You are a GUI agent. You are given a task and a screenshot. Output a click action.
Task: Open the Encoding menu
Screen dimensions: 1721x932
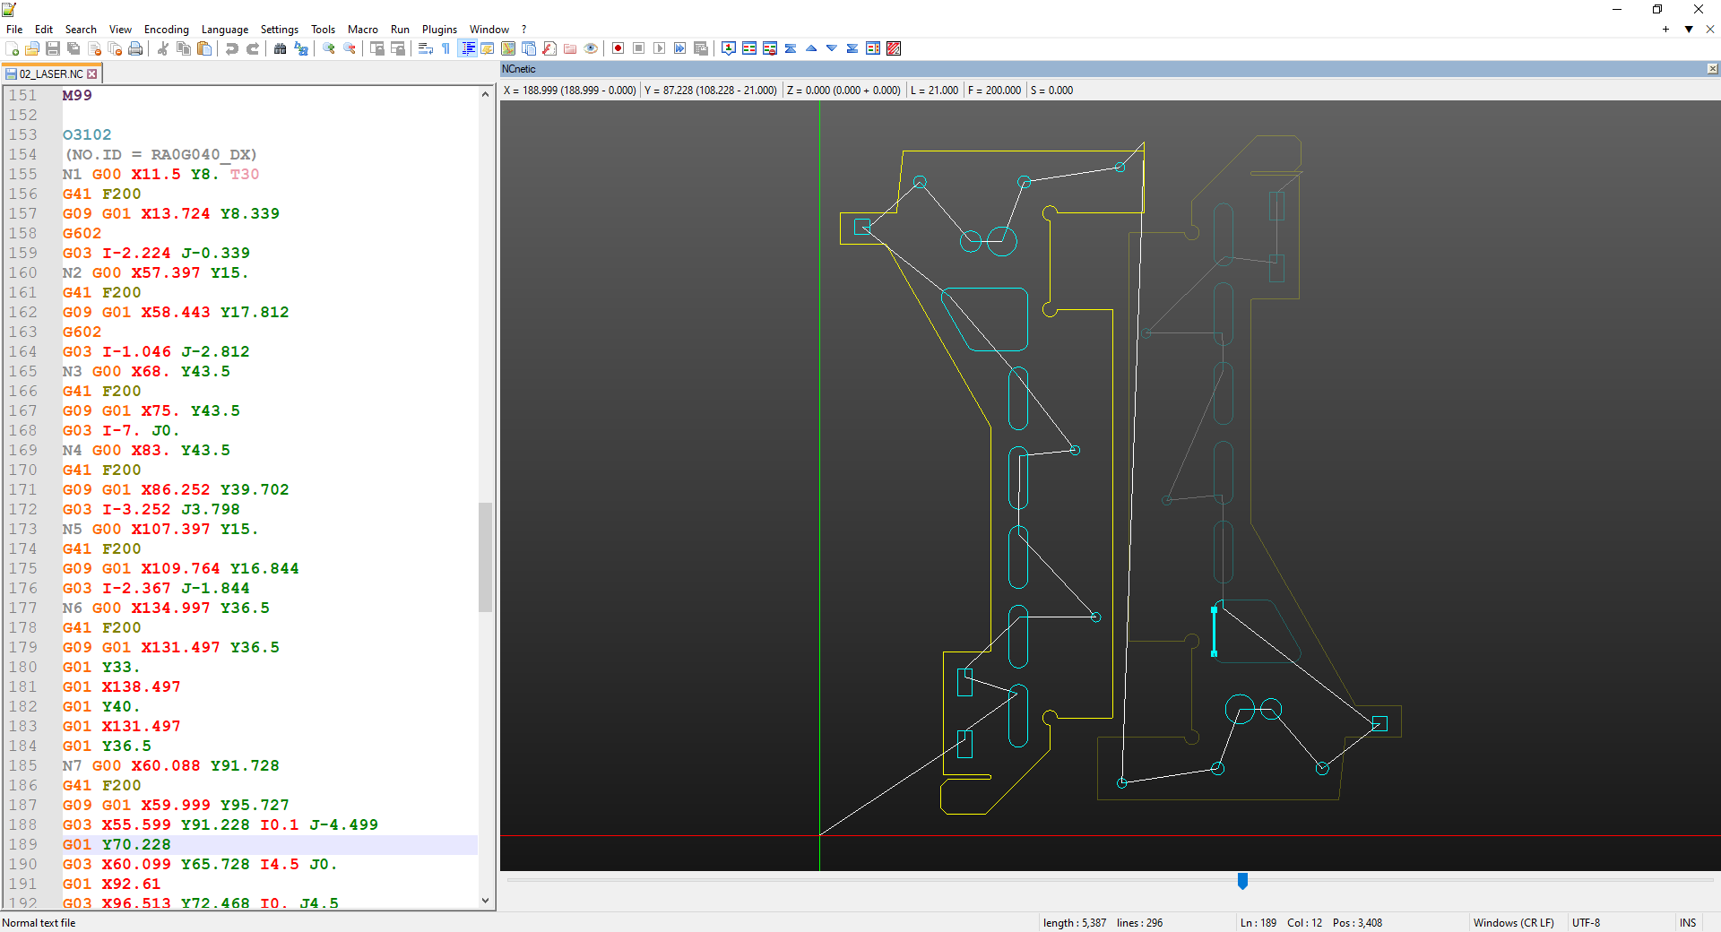point(166,30)
